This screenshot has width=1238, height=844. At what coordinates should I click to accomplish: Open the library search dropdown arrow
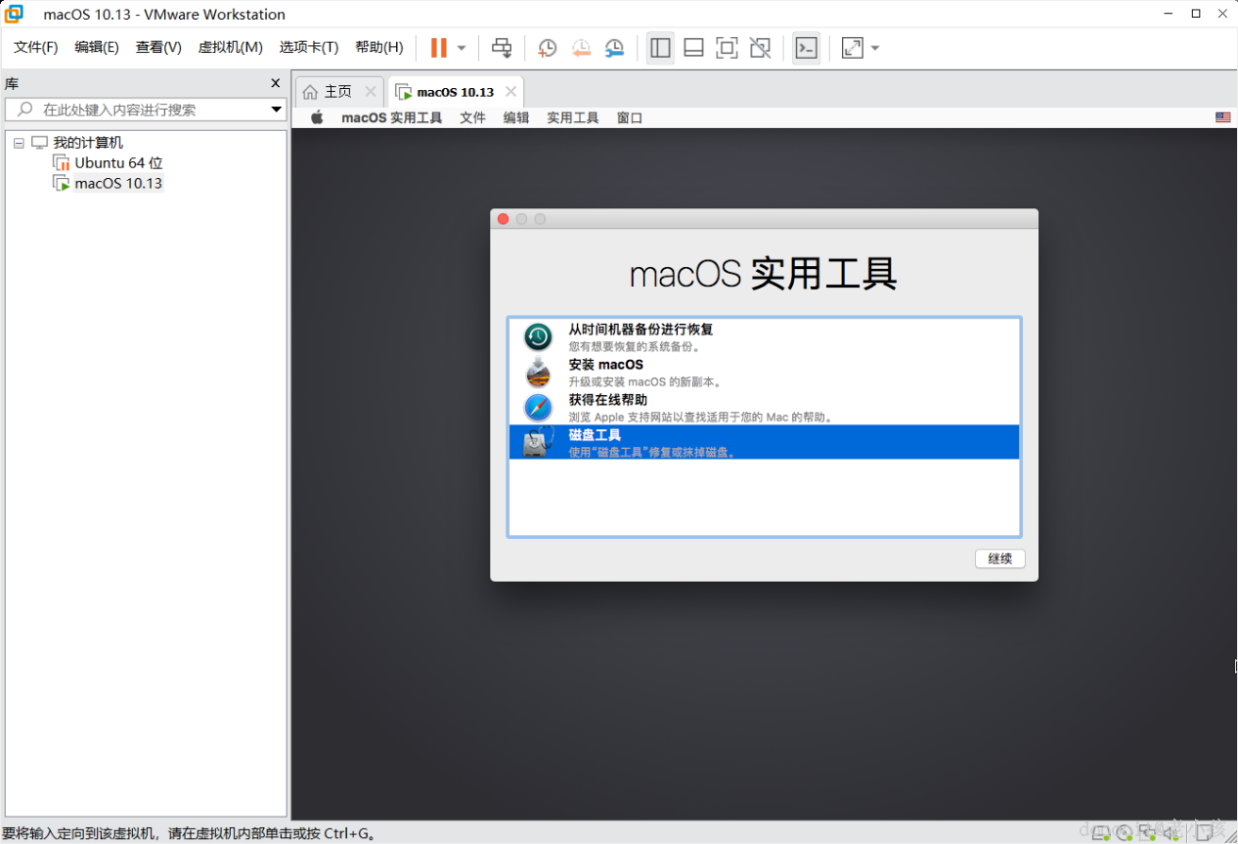click(277, 110)
